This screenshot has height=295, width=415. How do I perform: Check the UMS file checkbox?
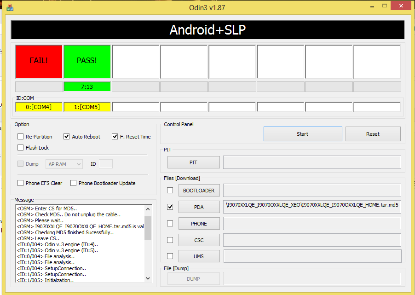pos(170,256)
